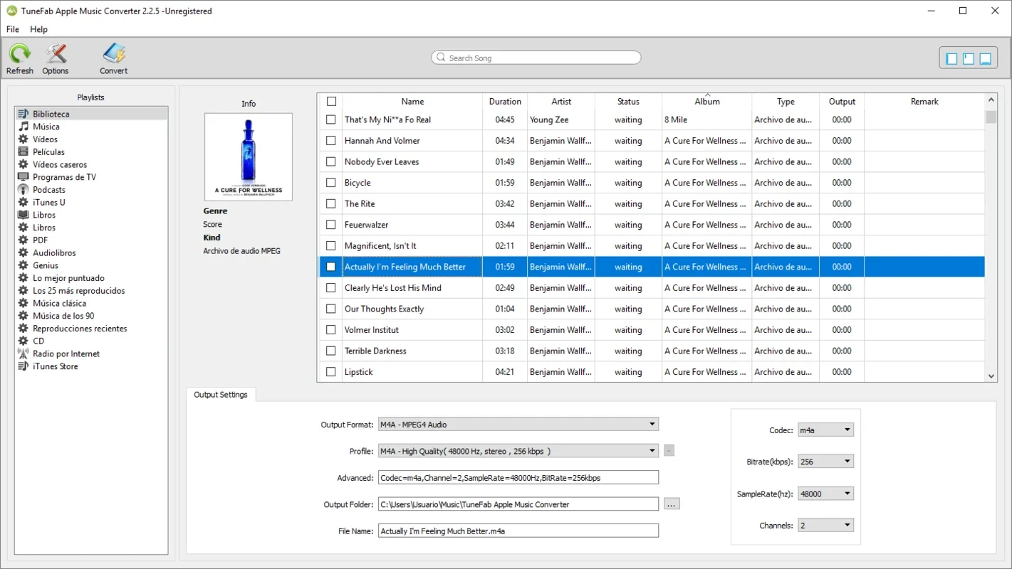Check the box for Actually I'm Feeling Much Better
Viewport: 1012px width, 569px height.
pos(330,267)
